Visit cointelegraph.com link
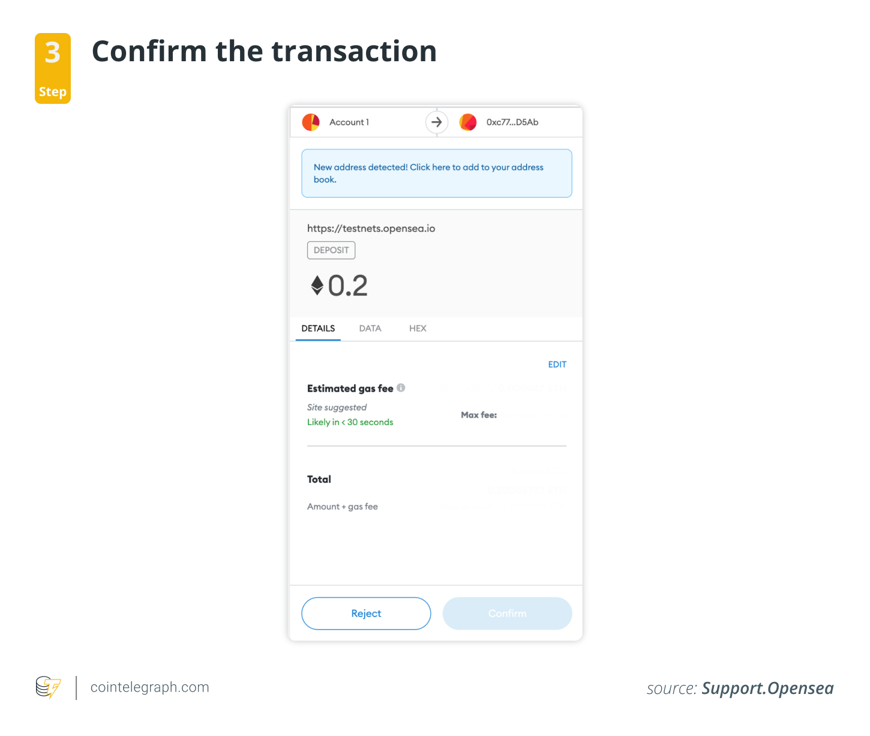This screenshot has width=870, height=736. click(149, 687)
